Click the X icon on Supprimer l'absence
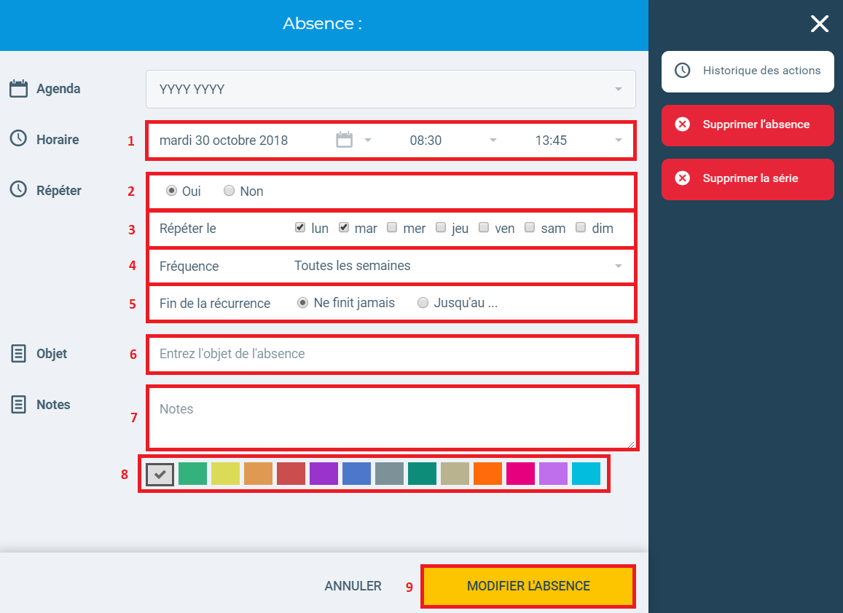This screenshot has width=843, height=613. tap(682, 124)
